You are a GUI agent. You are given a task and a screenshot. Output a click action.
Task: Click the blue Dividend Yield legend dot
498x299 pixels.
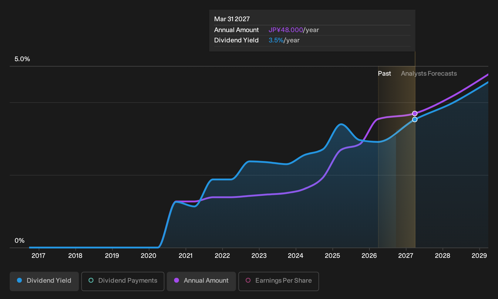click(19, 280)
